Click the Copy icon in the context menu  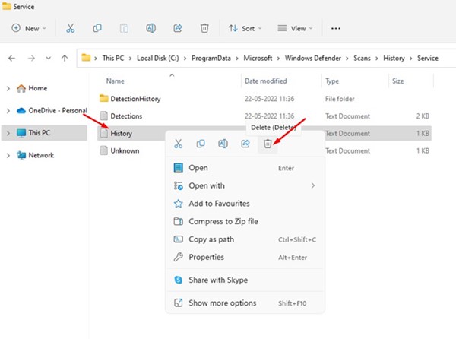[201, 144]
